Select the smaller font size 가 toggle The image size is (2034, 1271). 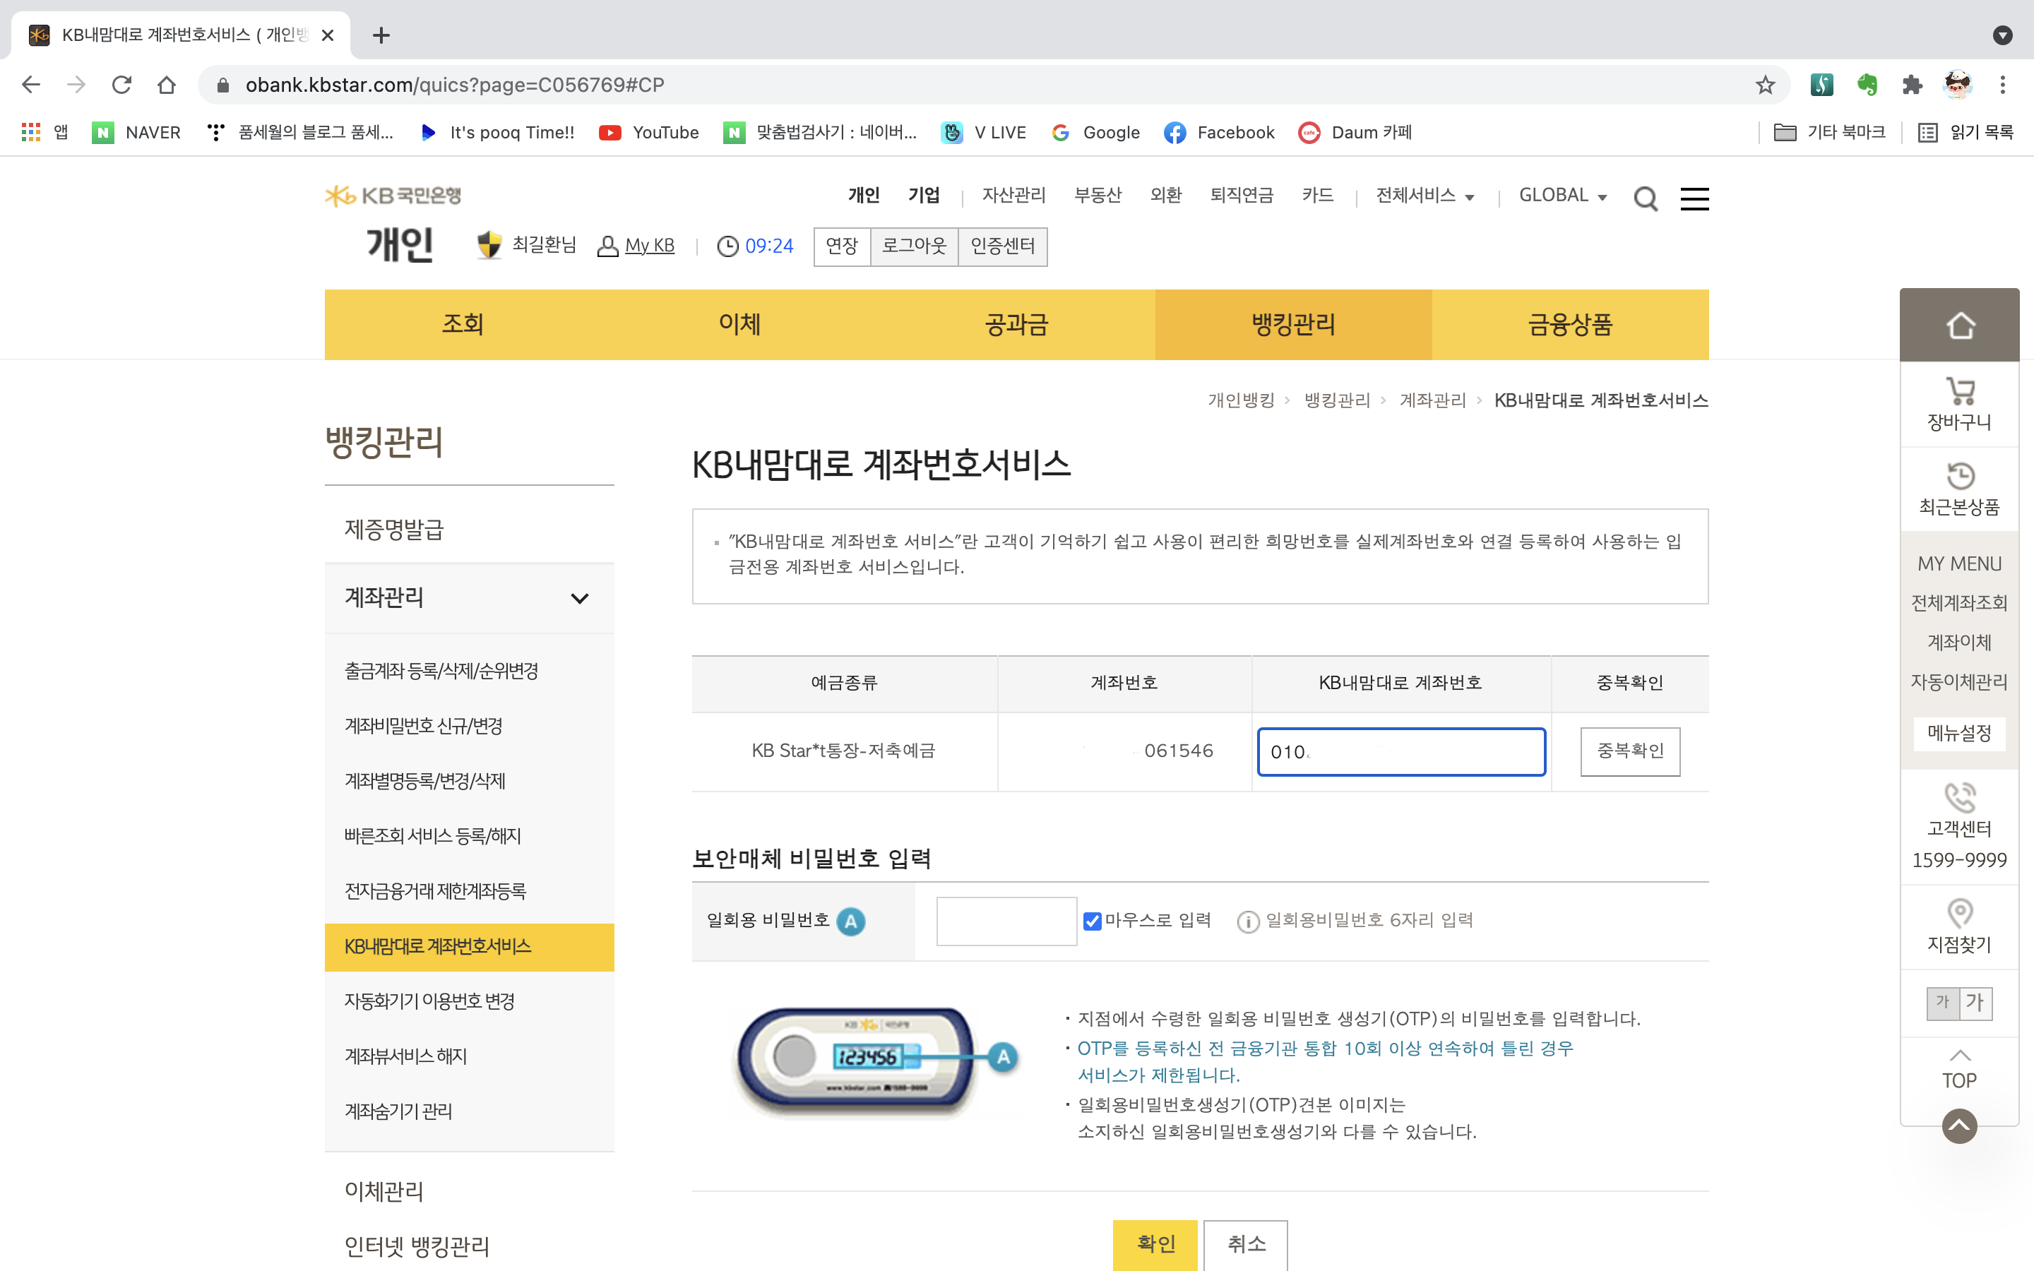pyautogui.click(x=1942, y=1002)
